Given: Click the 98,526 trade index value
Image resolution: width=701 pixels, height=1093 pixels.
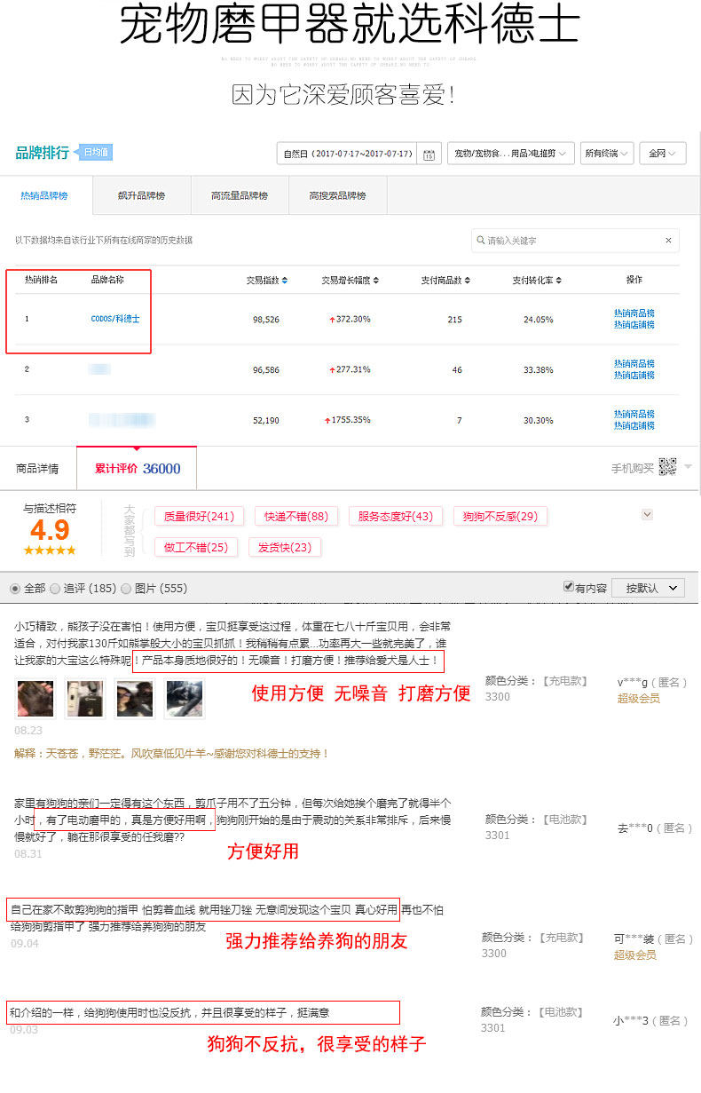Looking at the screenshot, I should (266, 320).
